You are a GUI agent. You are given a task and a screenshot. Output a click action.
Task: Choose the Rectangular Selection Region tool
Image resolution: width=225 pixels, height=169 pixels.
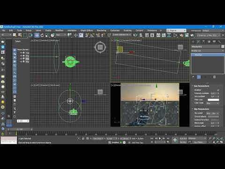pyautogui.click(x=25, y=35)
